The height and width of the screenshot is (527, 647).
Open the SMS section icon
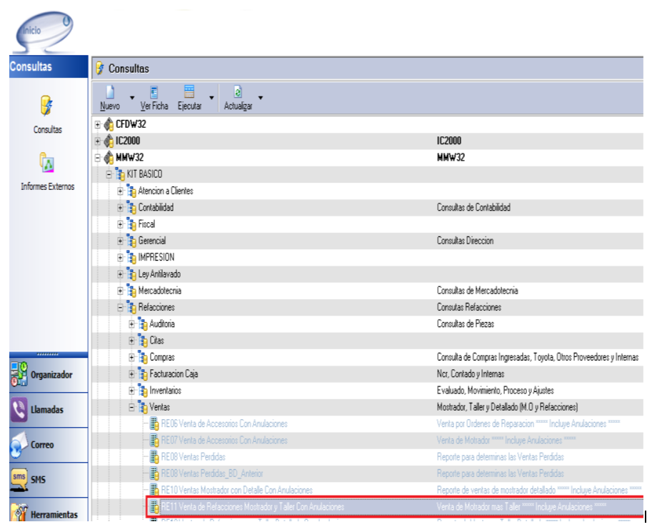(19, 480)
